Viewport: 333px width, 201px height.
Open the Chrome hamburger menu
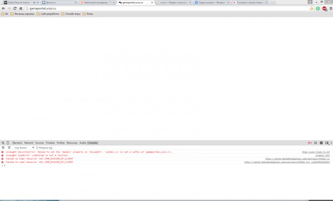(x=331, y=8)
